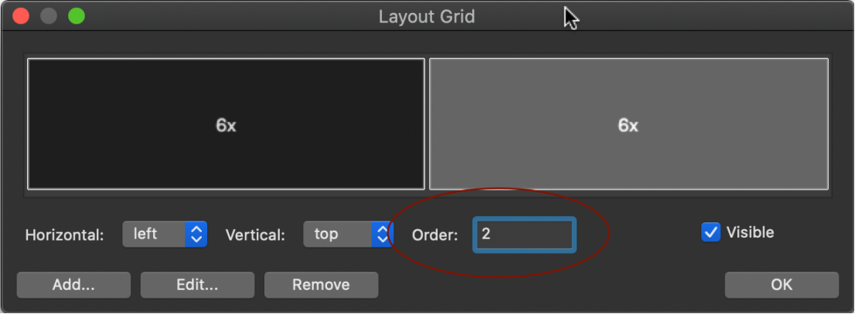Click the Edit... button

pyautogui.click(x=197, y=285)
